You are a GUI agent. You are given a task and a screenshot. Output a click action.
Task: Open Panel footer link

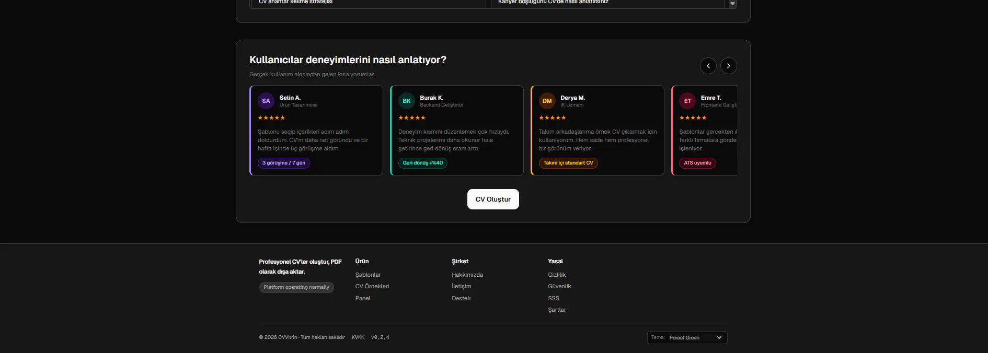click(x=363, y=298)
